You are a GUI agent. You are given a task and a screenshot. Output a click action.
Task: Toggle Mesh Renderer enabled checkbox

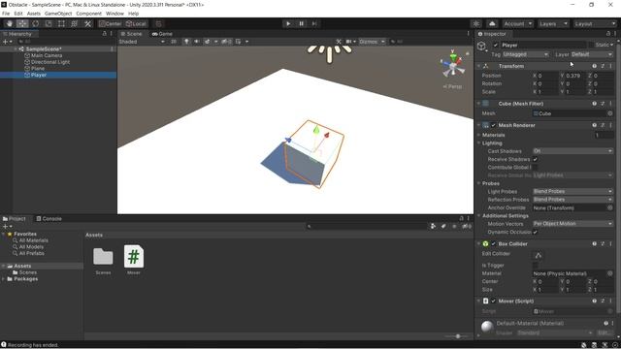click(x=493, y=125)
